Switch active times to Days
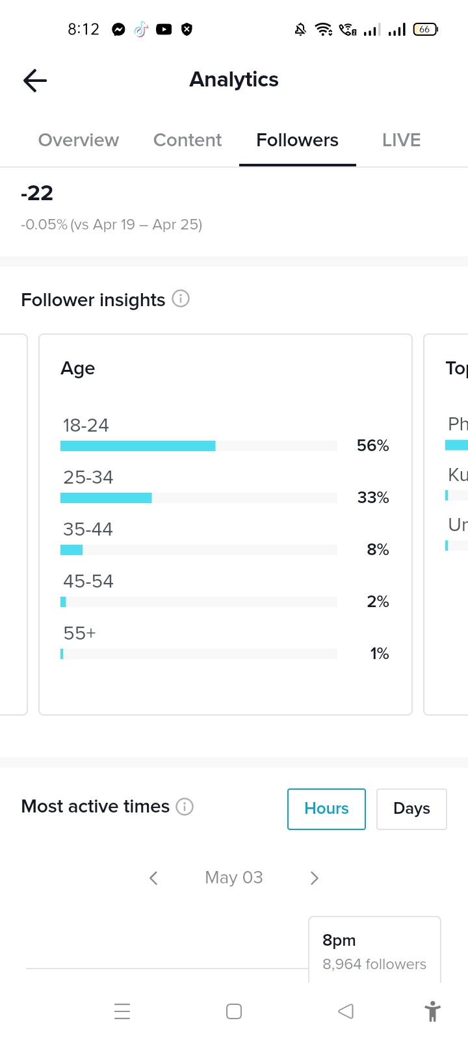The width and height of the screenshot is (468, 1040). 411,809
